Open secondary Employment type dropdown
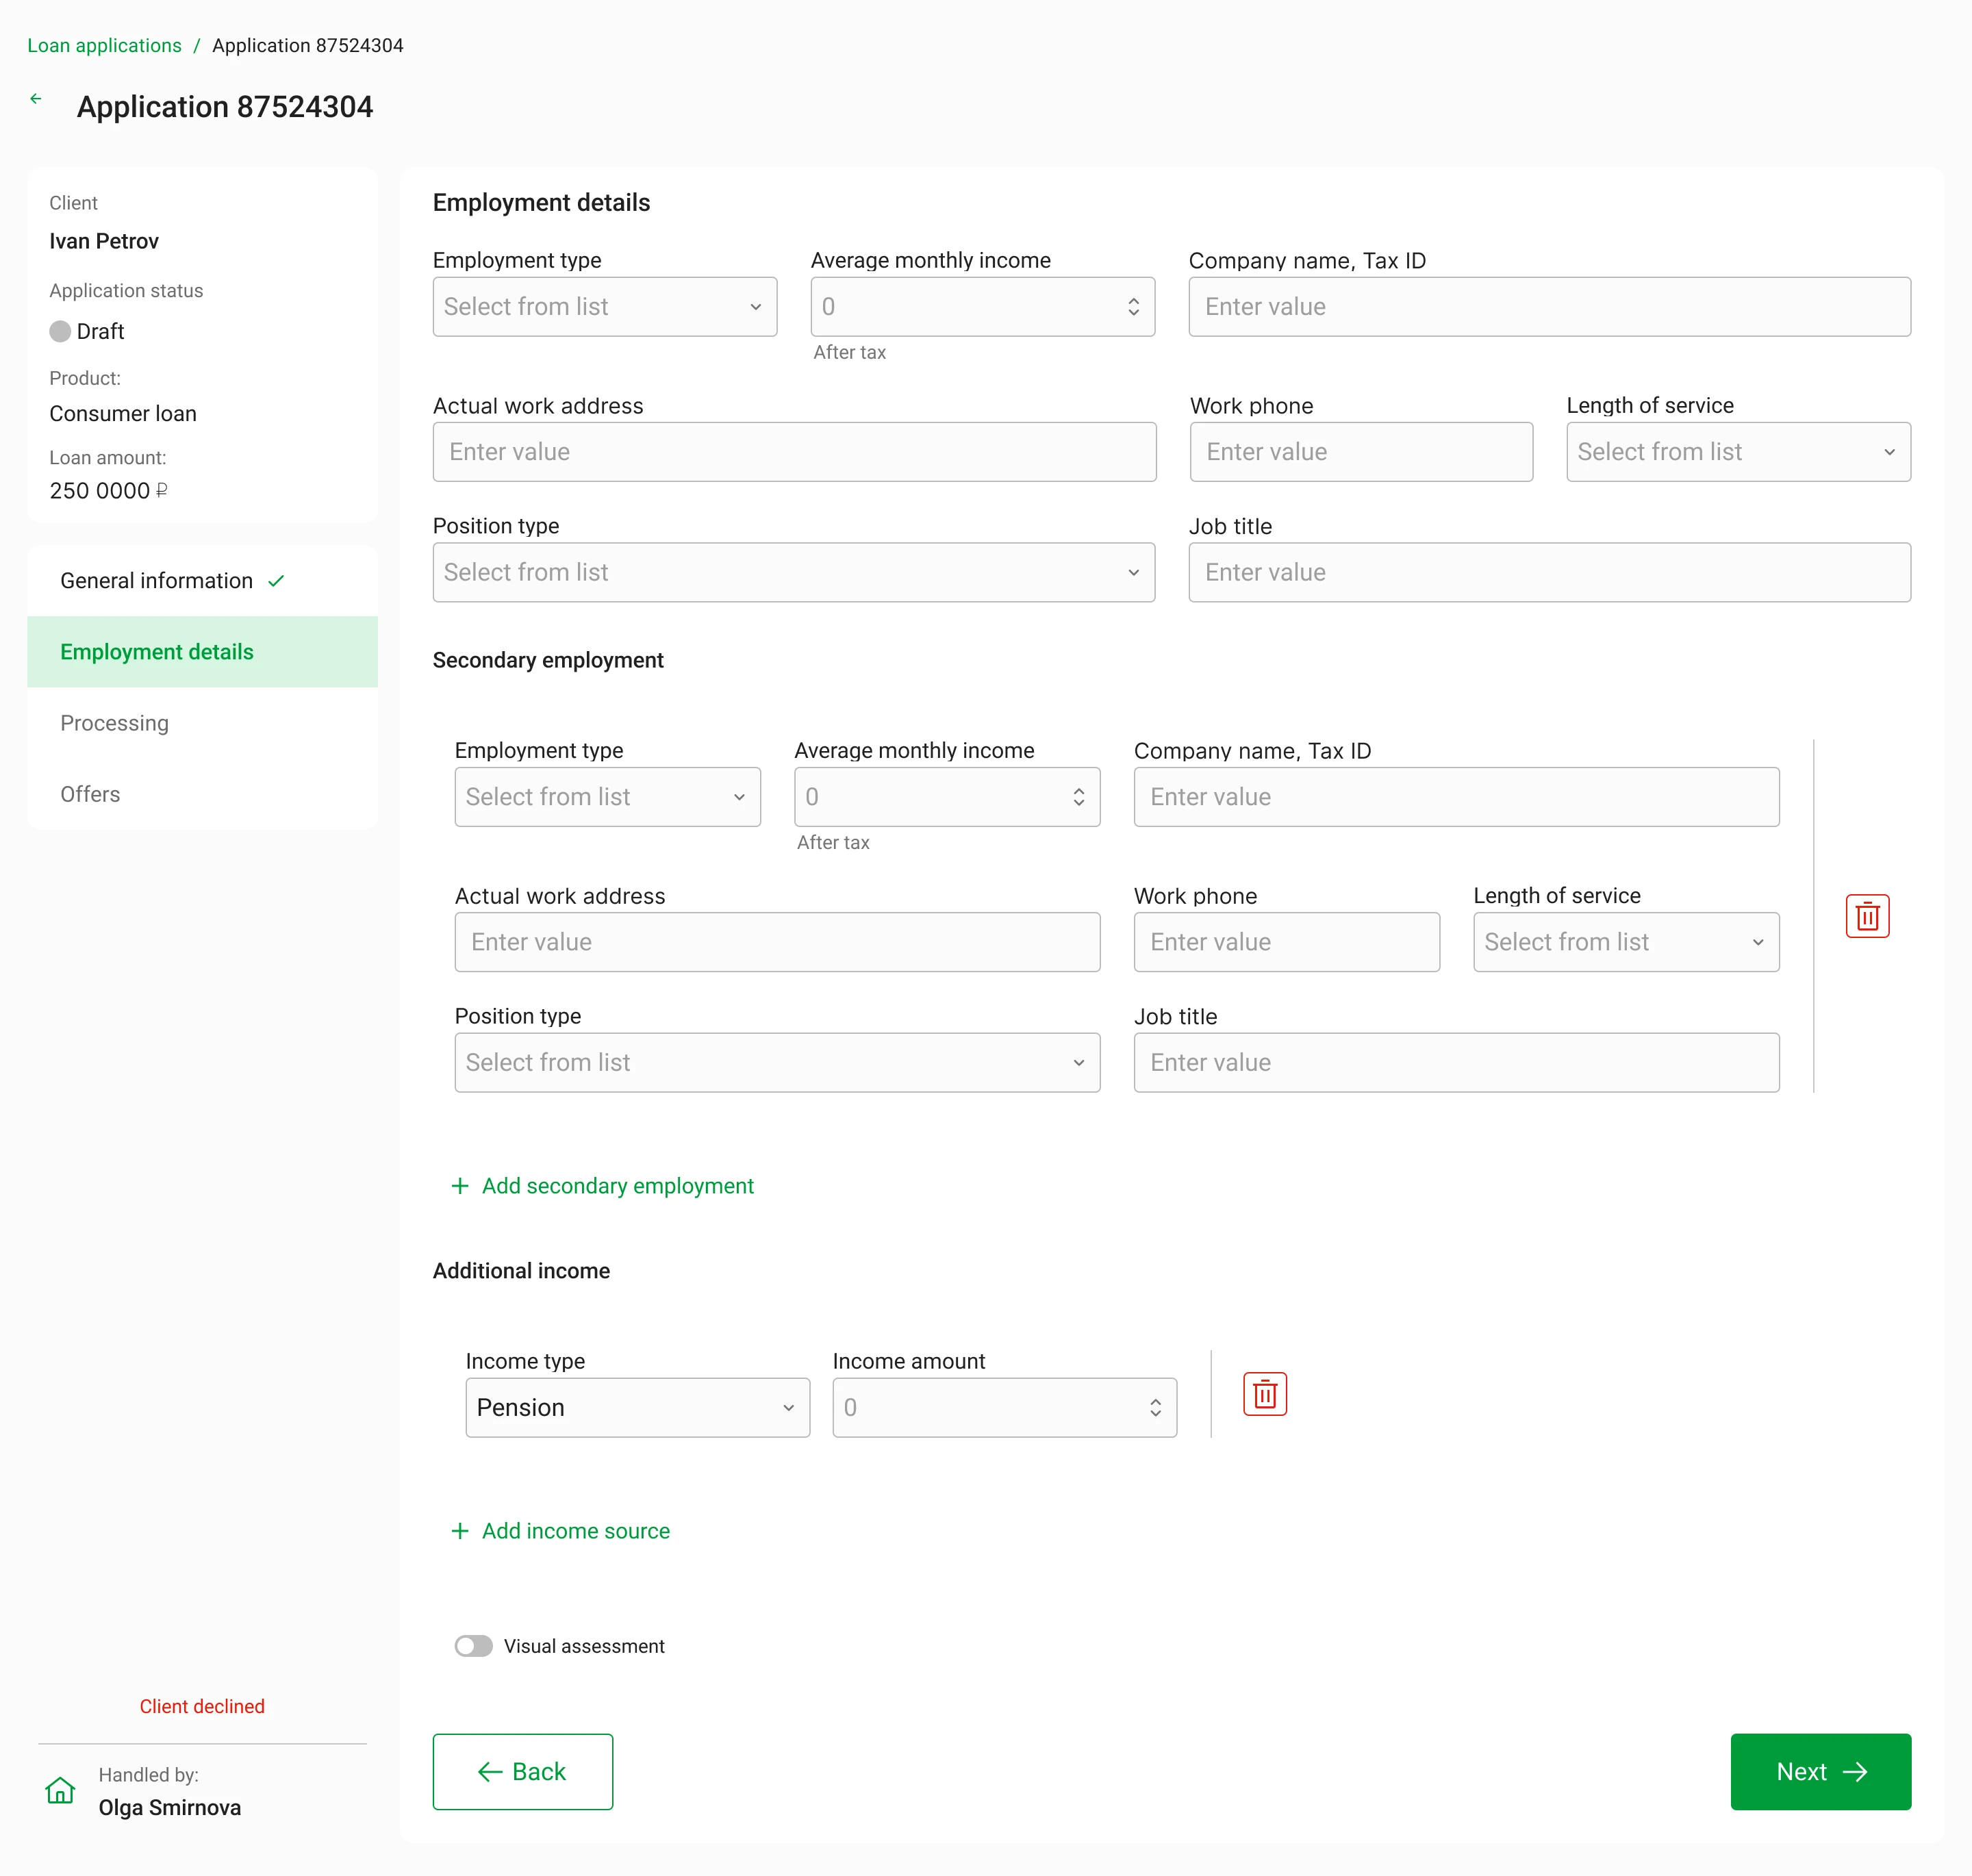 (608, 797)
